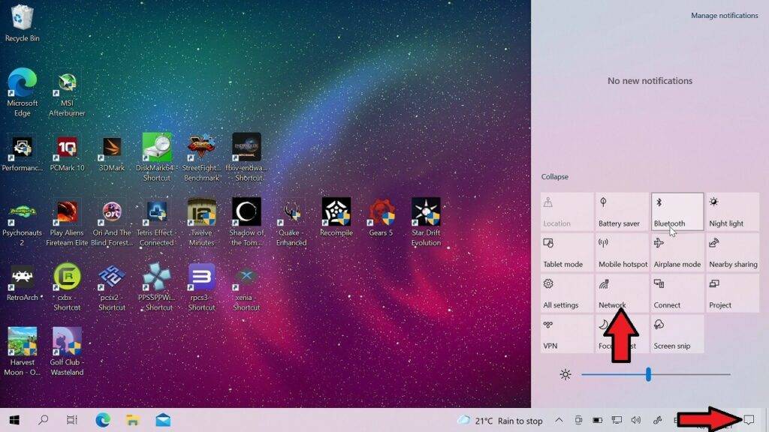Enable Night light quick action

tap(733, 211)
